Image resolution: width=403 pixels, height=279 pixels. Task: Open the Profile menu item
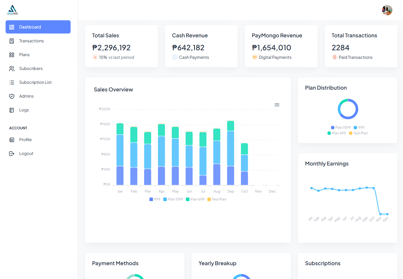click(x=25, y=140)
